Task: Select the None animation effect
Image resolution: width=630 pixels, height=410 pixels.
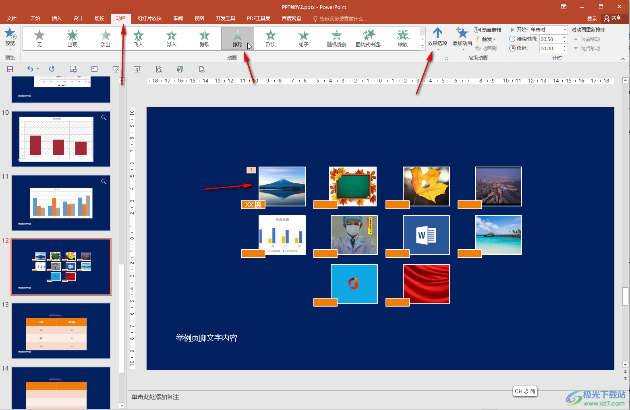Action: click(x=39, y=39)
